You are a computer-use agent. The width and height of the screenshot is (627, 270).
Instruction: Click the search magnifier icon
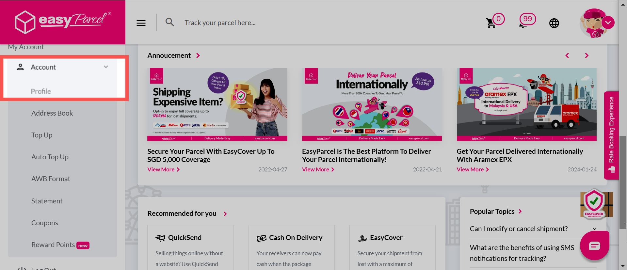[x=169, y=22]
